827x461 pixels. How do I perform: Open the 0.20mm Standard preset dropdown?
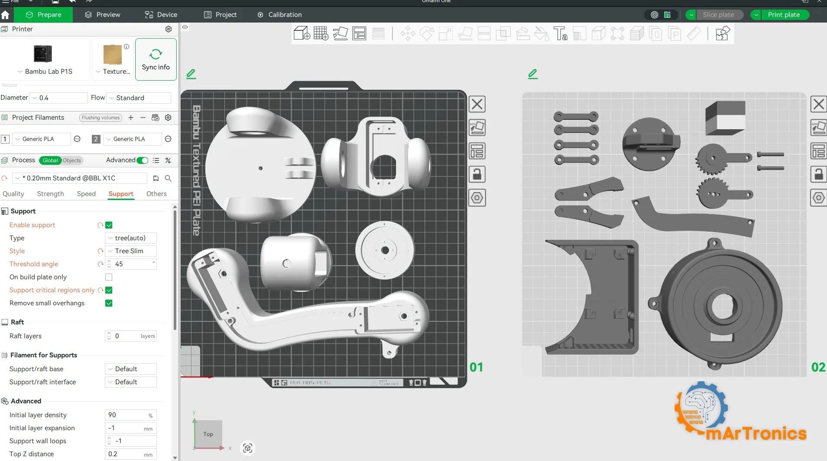[x=80, y=178]
